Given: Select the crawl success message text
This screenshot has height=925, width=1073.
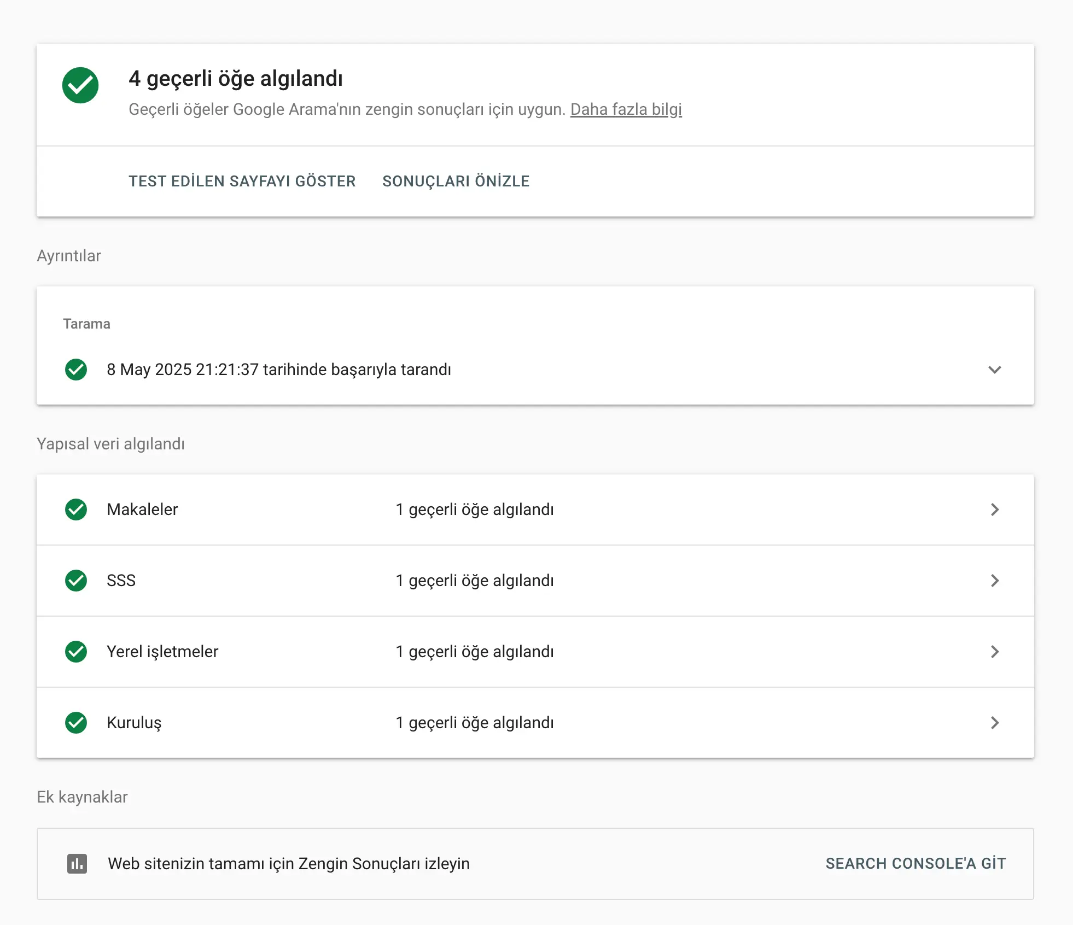Looking at the screenshot, I should [x=279, y=370].
